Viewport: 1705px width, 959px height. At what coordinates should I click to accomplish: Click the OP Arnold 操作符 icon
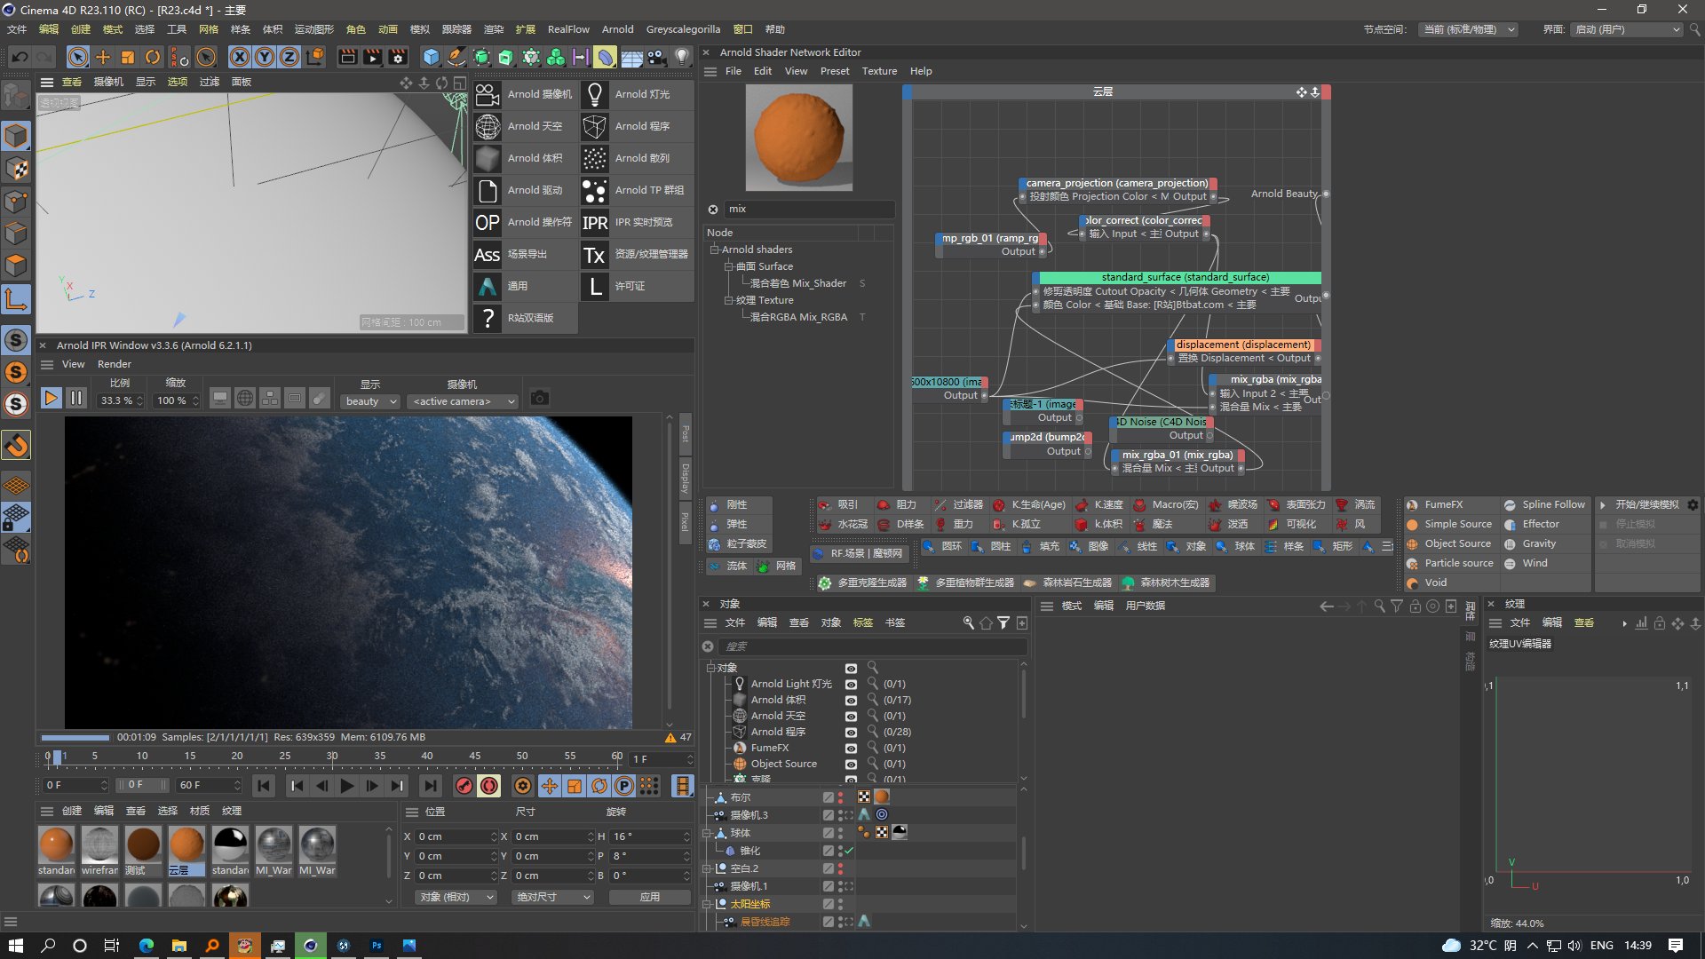click(488, 222)
